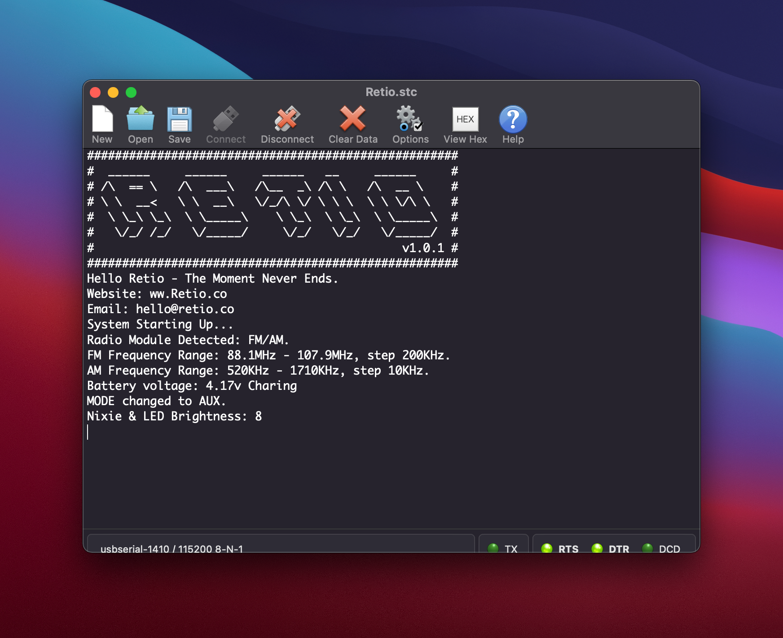Click the 'Website: ww.Retio.co' line
The image size is (783, 638).
(157, 294)
